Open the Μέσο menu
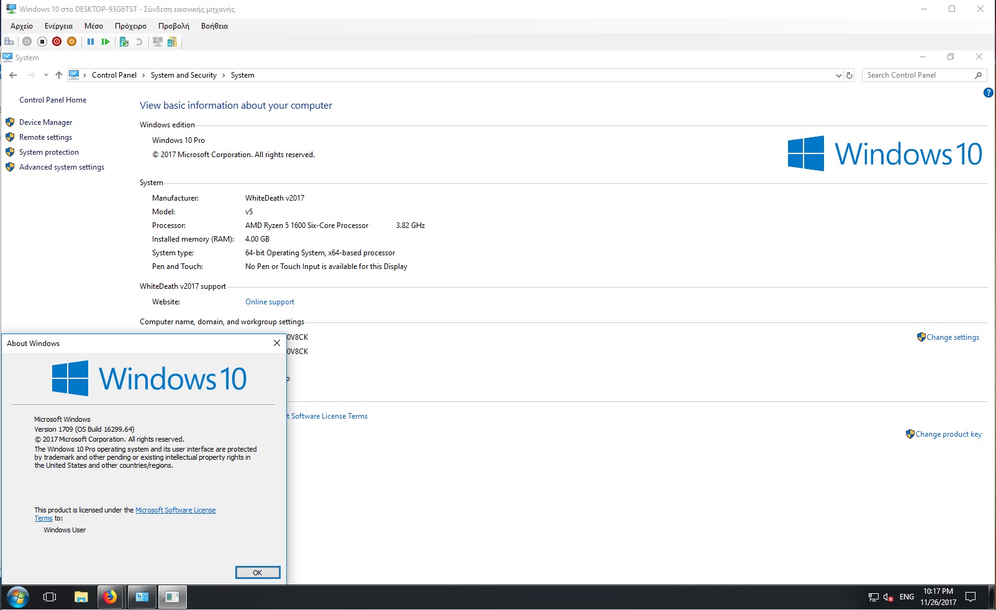Screen dimensions: 996x610 (94, 26)
